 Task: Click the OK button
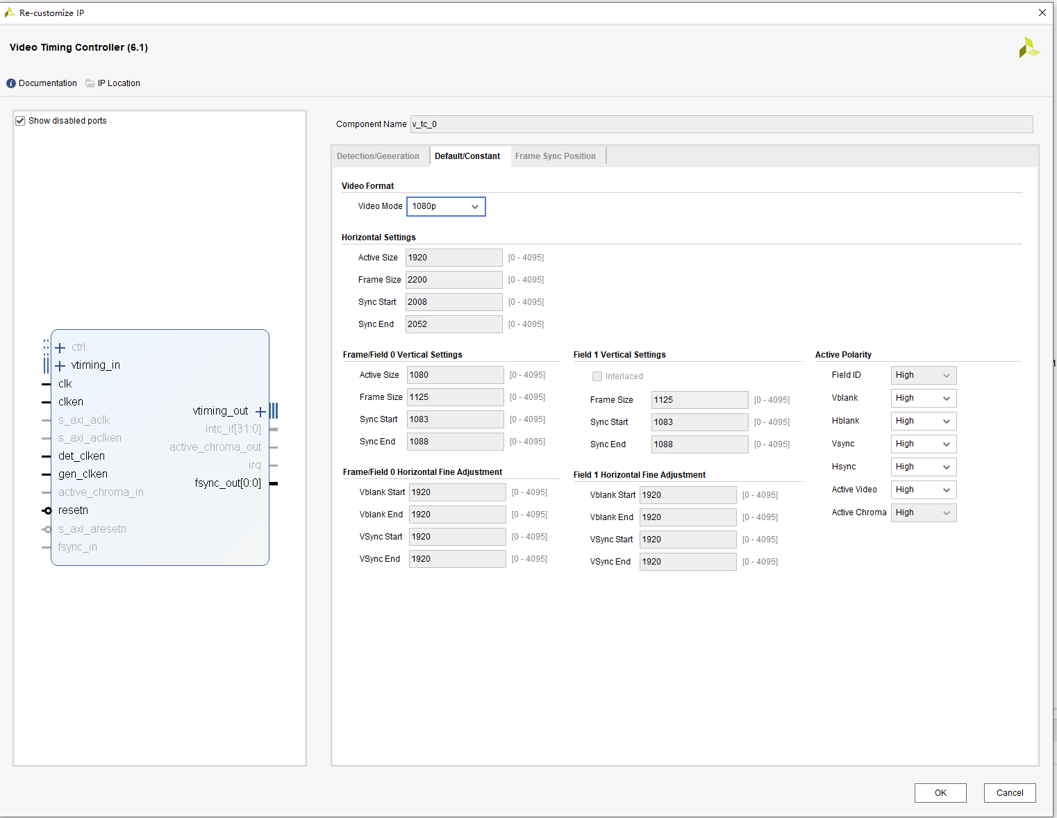[x=940, y=792]
